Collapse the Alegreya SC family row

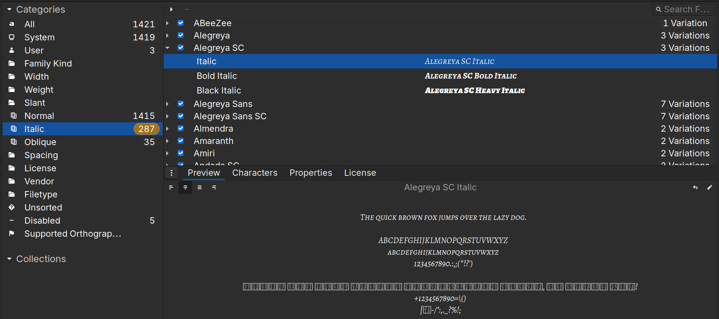(167, 48)
